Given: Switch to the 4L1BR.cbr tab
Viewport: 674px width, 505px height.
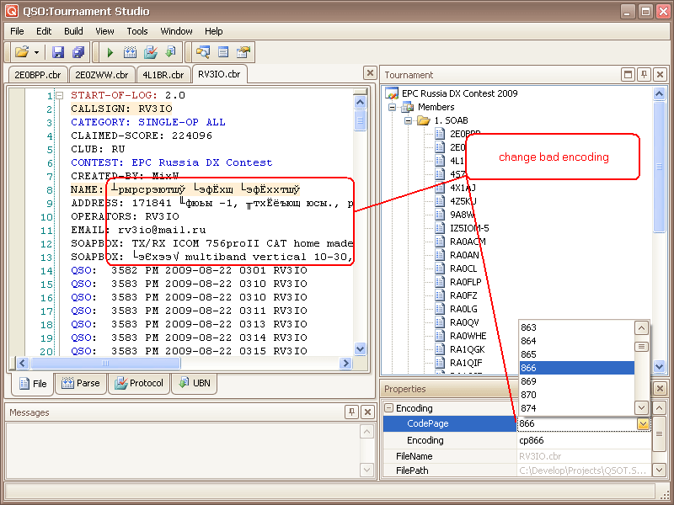Looking at the screenshot, I should [x=162, y=75].
